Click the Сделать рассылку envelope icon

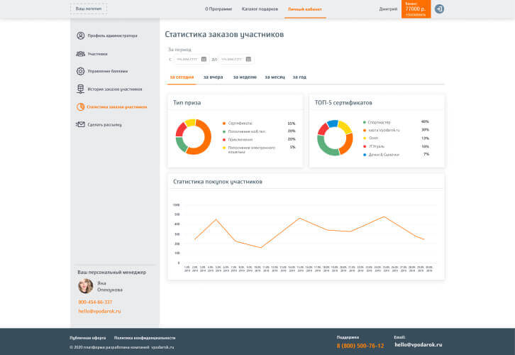click(x=80, y=124)
